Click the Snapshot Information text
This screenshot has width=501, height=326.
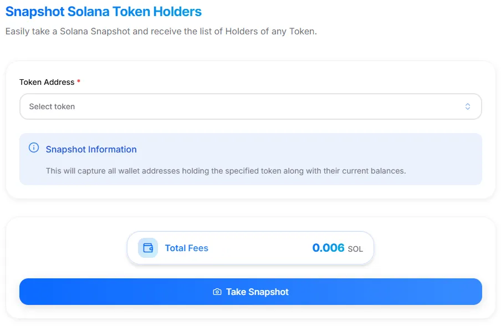point(91,149)
